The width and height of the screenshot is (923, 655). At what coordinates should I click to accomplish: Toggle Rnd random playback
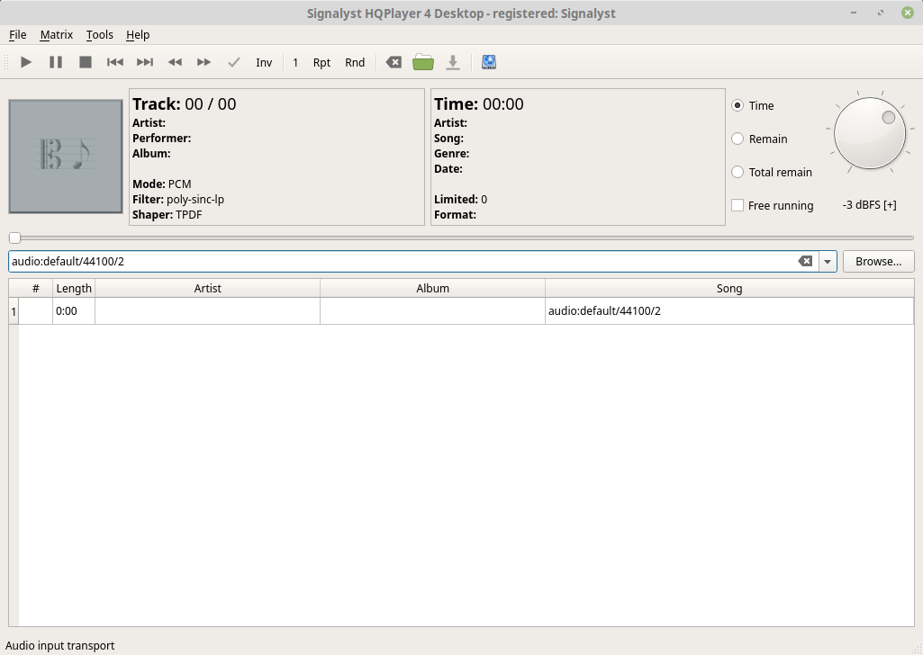click(x=355, y=62)
